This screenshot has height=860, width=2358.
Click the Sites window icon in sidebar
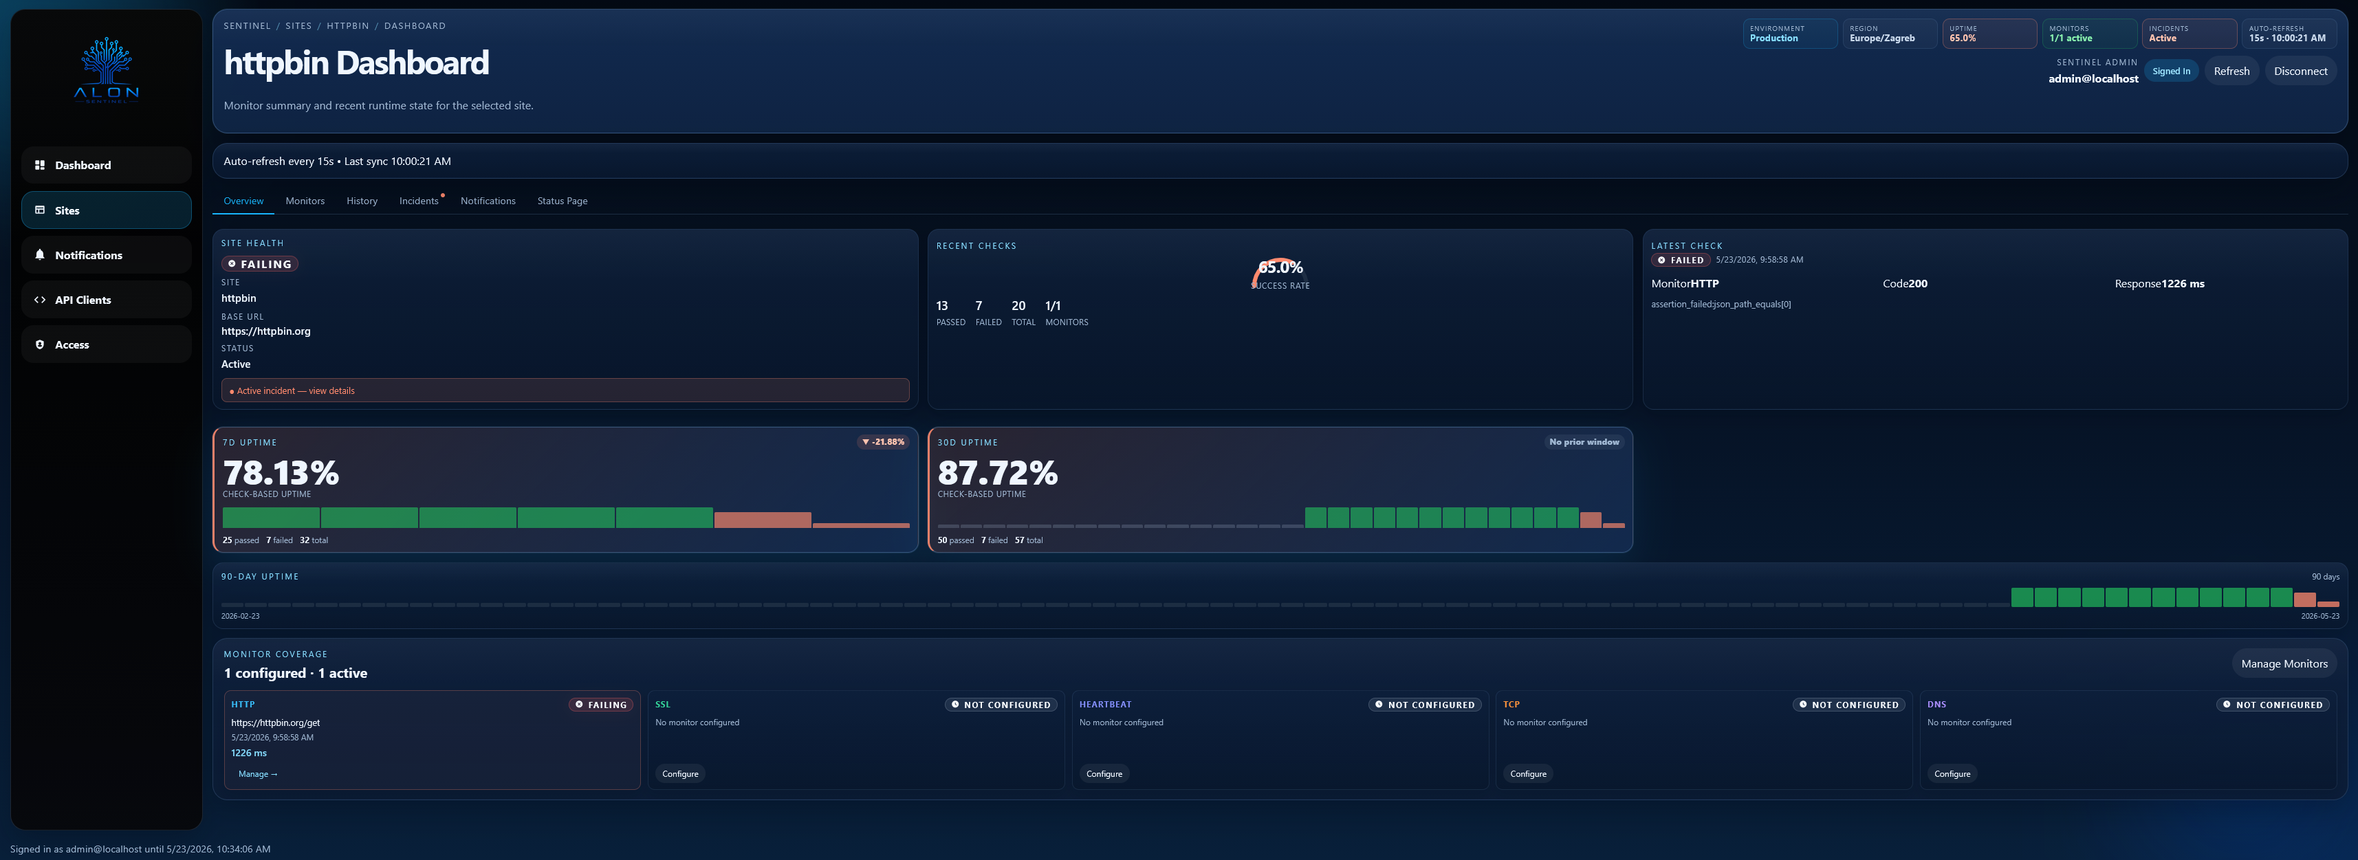(x=39, y=210)
